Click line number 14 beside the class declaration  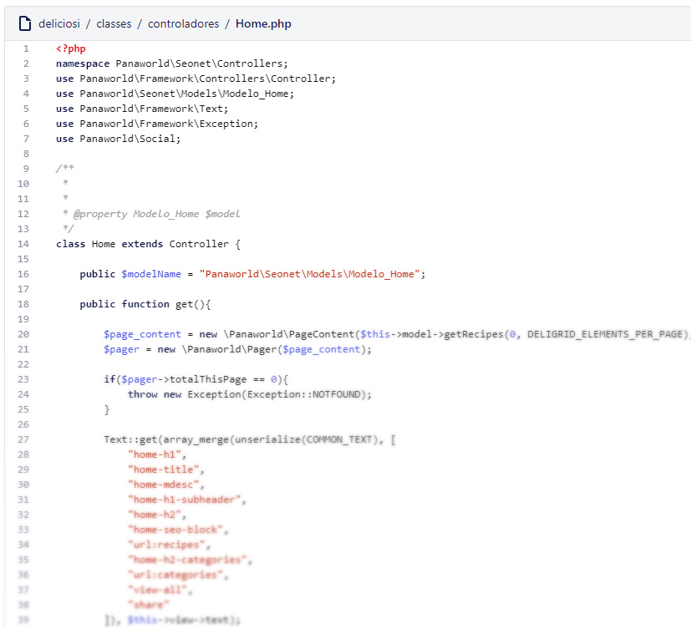click(x=25, y=244)
